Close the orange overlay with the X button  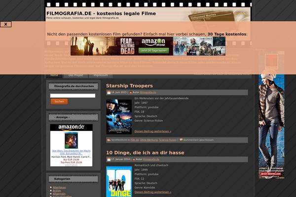(x=5, y=24)
